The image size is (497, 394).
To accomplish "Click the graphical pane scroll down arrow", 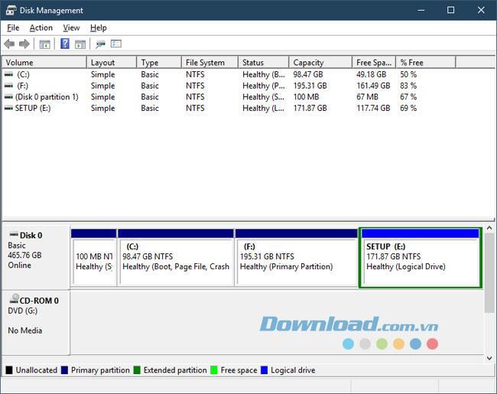I will (489, 358).
